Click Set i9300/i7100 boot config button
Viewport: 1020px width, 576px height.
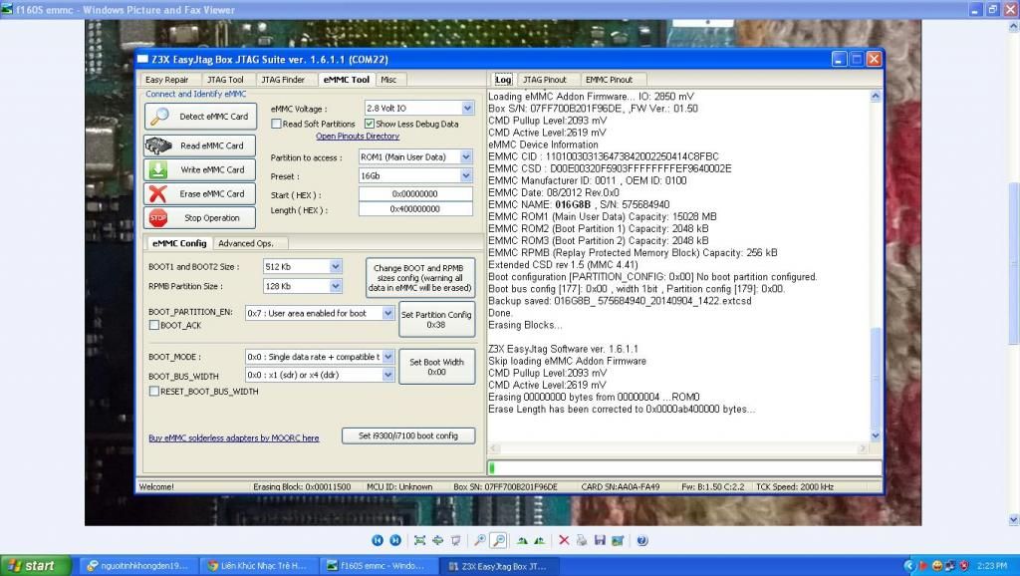tap(408, 435)
